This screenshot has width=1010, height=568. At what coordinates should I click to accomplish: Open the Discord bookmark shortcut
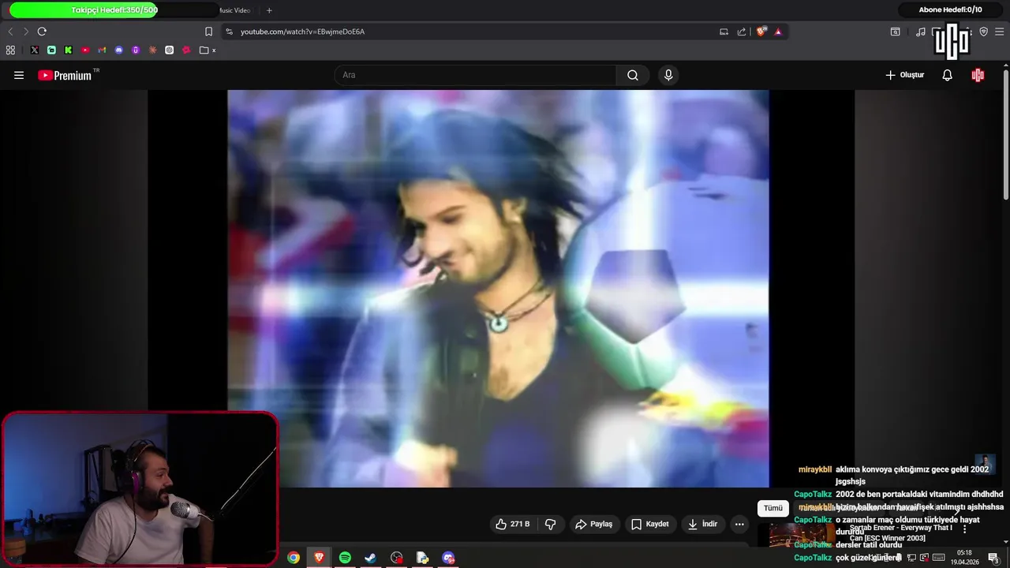(119, 50)
